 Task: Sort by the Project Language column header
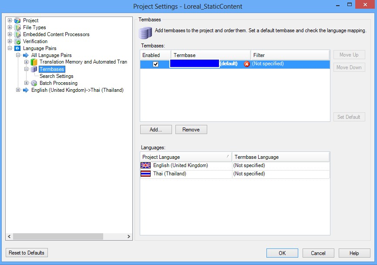click(x=185, y=157)
